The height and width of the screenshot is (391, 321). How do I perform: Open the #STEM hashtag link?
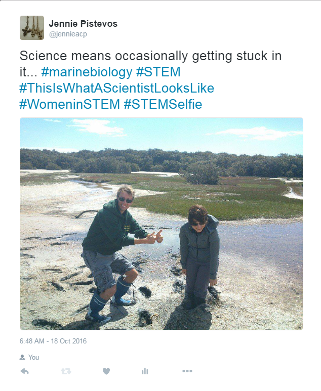click(158, 72)
